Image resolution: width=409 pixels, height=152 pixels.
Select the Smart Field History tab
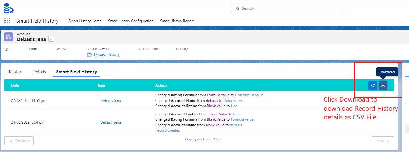77,72
